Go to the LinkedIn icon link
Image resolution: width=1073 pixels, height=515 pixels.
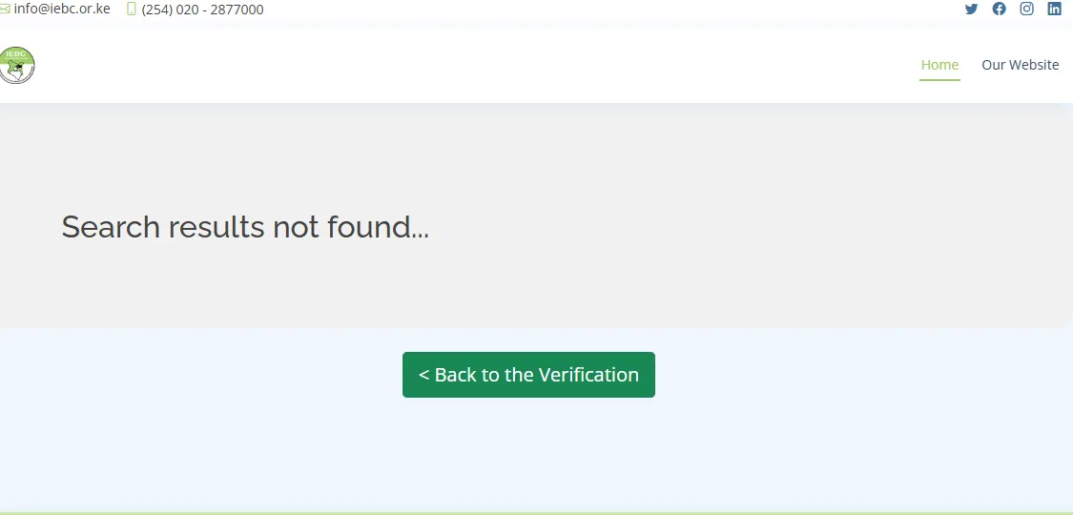pos(1055,9)
